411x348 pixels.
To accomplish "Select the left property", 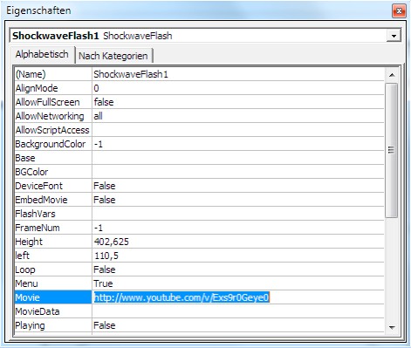I will 53,256.
